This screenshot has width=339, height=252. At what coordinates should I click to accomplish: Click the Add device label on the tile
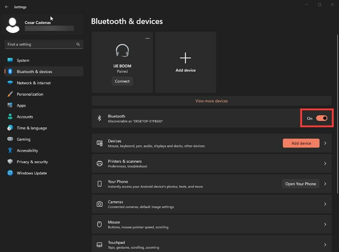pos(185,70)
